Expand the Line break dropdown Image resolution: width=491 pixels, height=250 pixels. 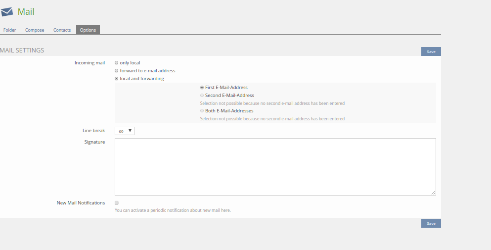125,131
